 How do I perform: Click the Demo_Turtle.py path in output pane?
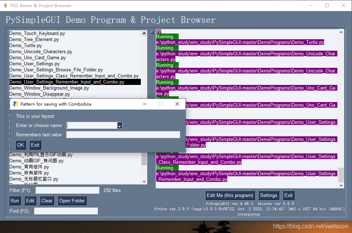point(240,42)
